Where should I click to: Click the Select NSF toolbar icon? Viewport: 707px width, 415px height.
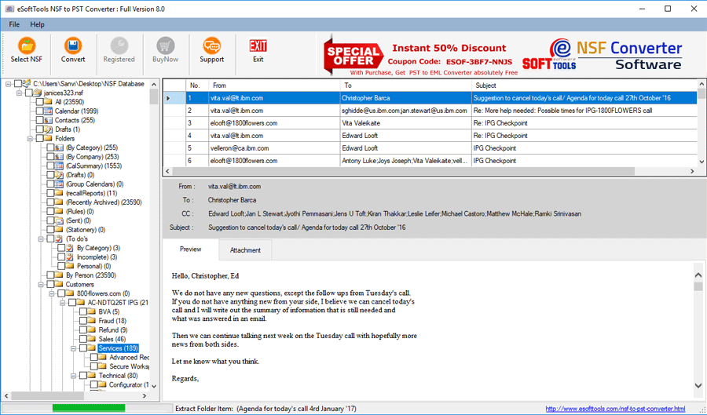(26, 46)
